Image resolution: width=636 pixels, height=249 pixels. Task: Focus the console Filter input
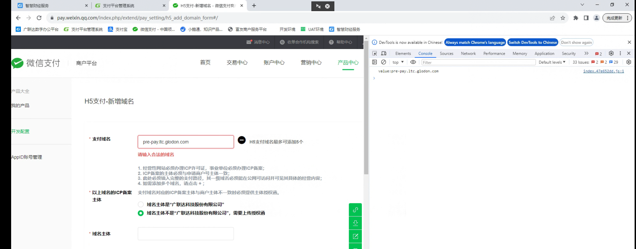478,62
